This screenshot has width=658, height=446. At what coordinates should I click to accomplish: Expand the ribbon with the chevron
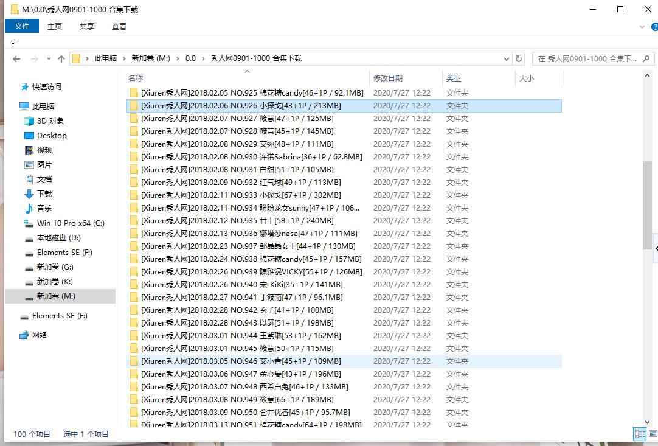pos(642,27)
